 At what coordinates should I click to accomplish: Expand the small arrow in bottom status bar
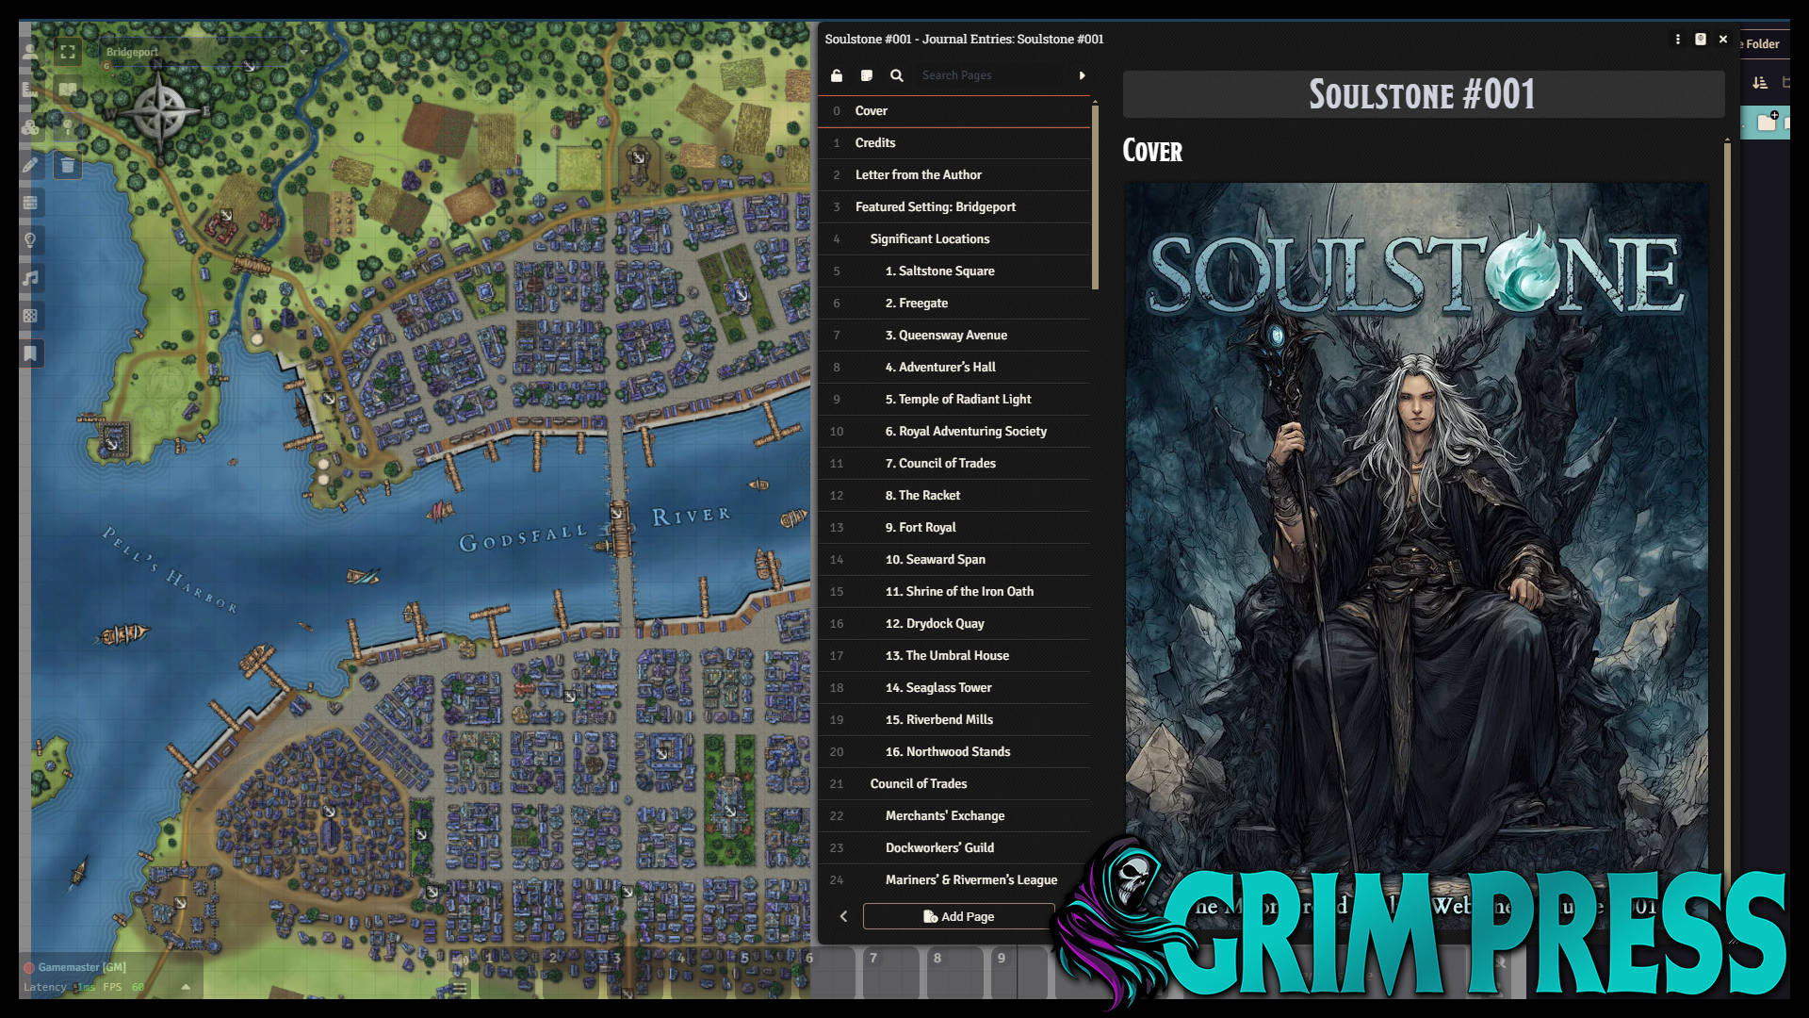186,987
